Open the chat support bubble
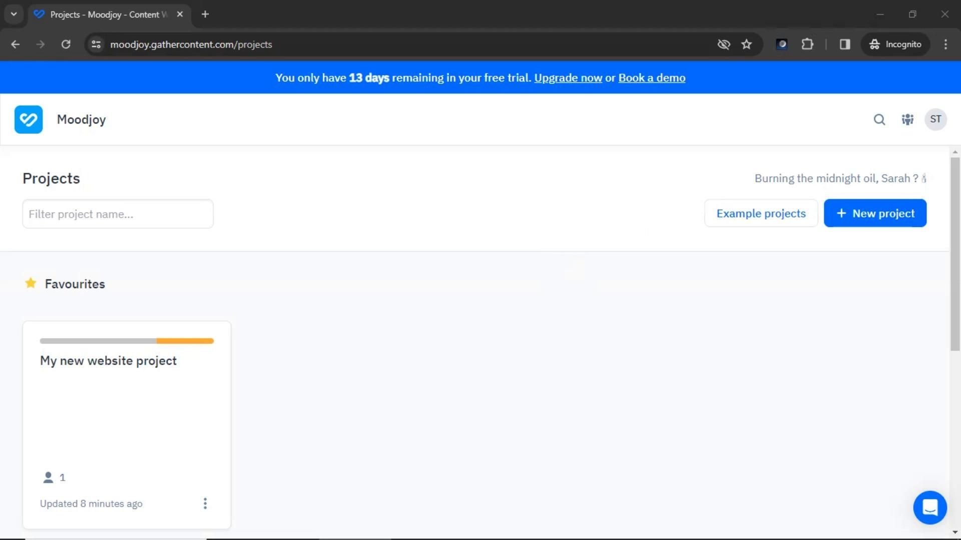Screen dimensions: 961x540 pyautogui.click(x=929, y=507)
